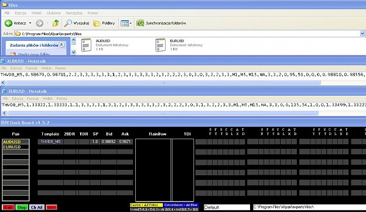This screenshot has width=366, height=212.
Task: Open the Ulubione menu
Action: pyautogui.click(x=54, y=13)
